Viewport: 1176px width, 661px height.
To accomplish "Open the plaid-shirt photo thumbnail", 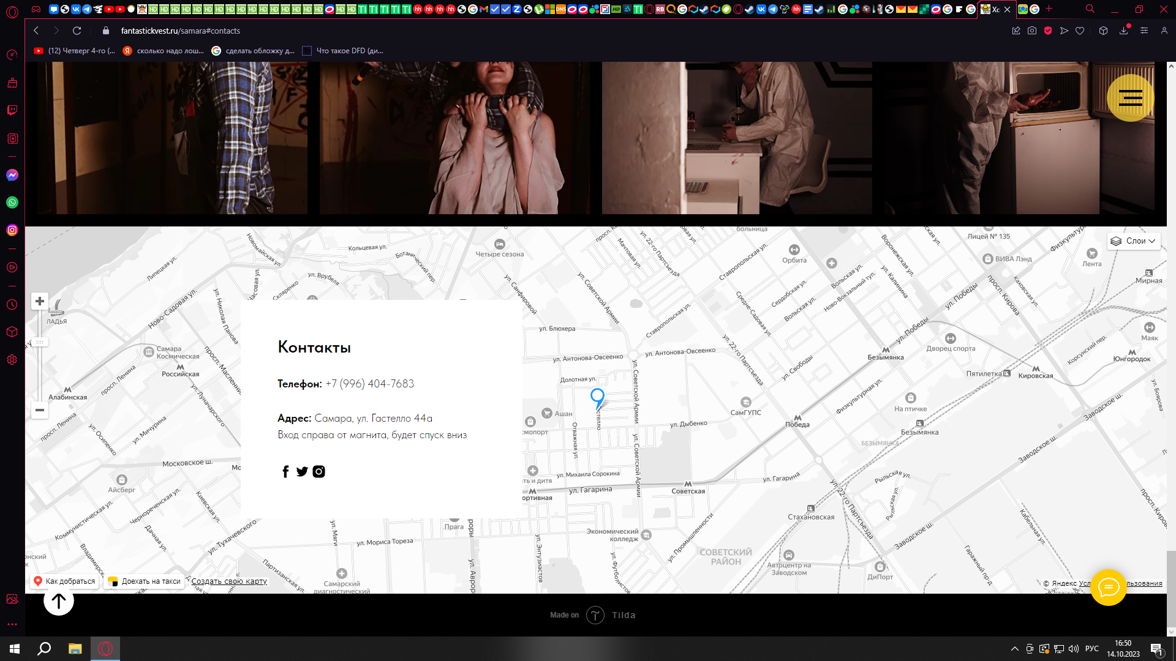I will [173, 138].
